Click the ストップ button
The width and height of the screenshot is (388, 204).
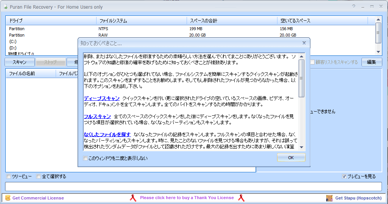[x=50, y=62]
